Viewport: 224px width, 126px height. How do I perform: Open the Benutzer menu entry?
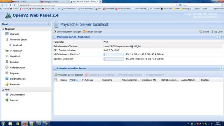point(14,62)
